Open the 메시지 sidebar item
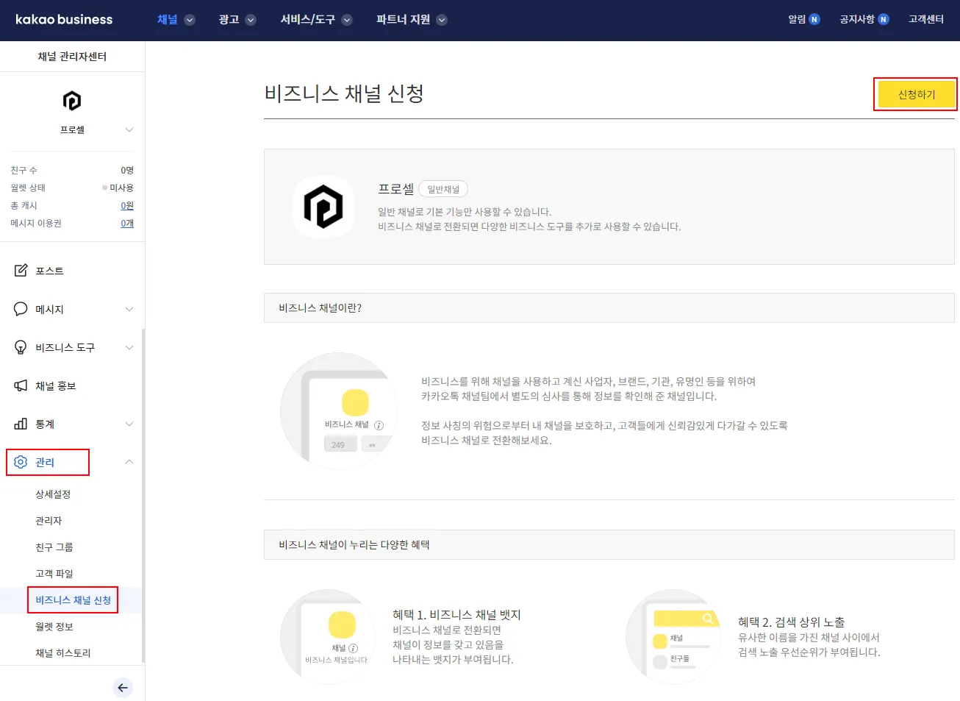The height and width of the screenshot is (701, 960). pyautogui.click(x=49, y=309)
